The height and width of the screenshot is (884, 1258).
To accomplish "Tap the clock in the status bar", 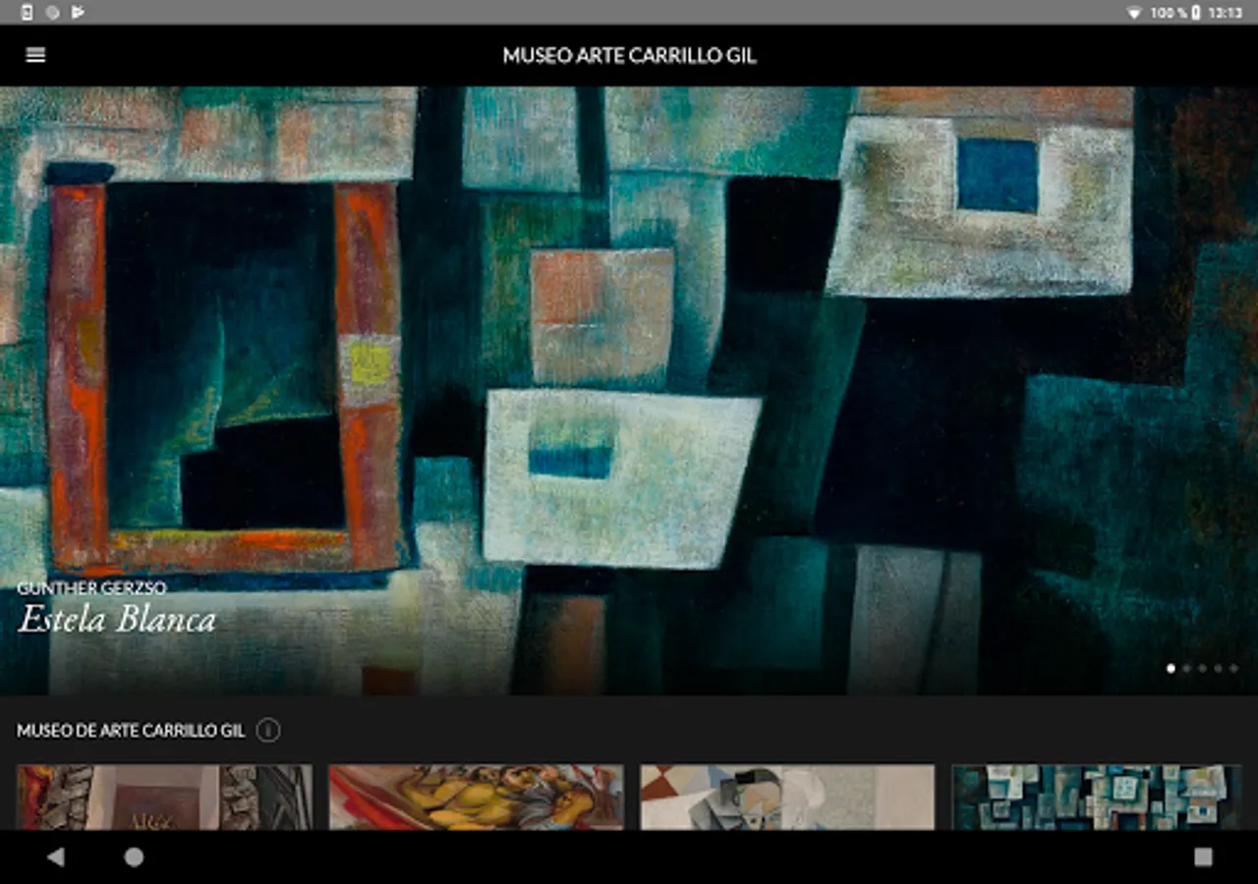I will [x=1226, y=13].
